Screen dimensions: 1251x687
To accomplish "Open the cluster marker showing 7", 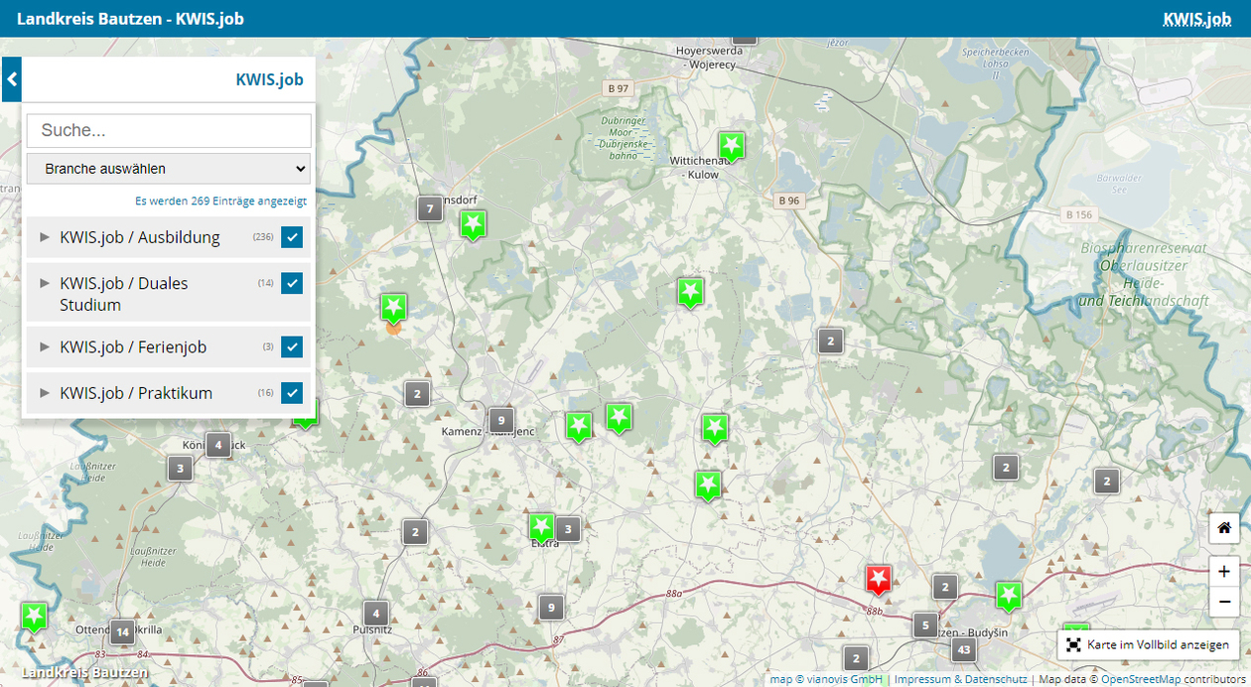I will [429, 208].
